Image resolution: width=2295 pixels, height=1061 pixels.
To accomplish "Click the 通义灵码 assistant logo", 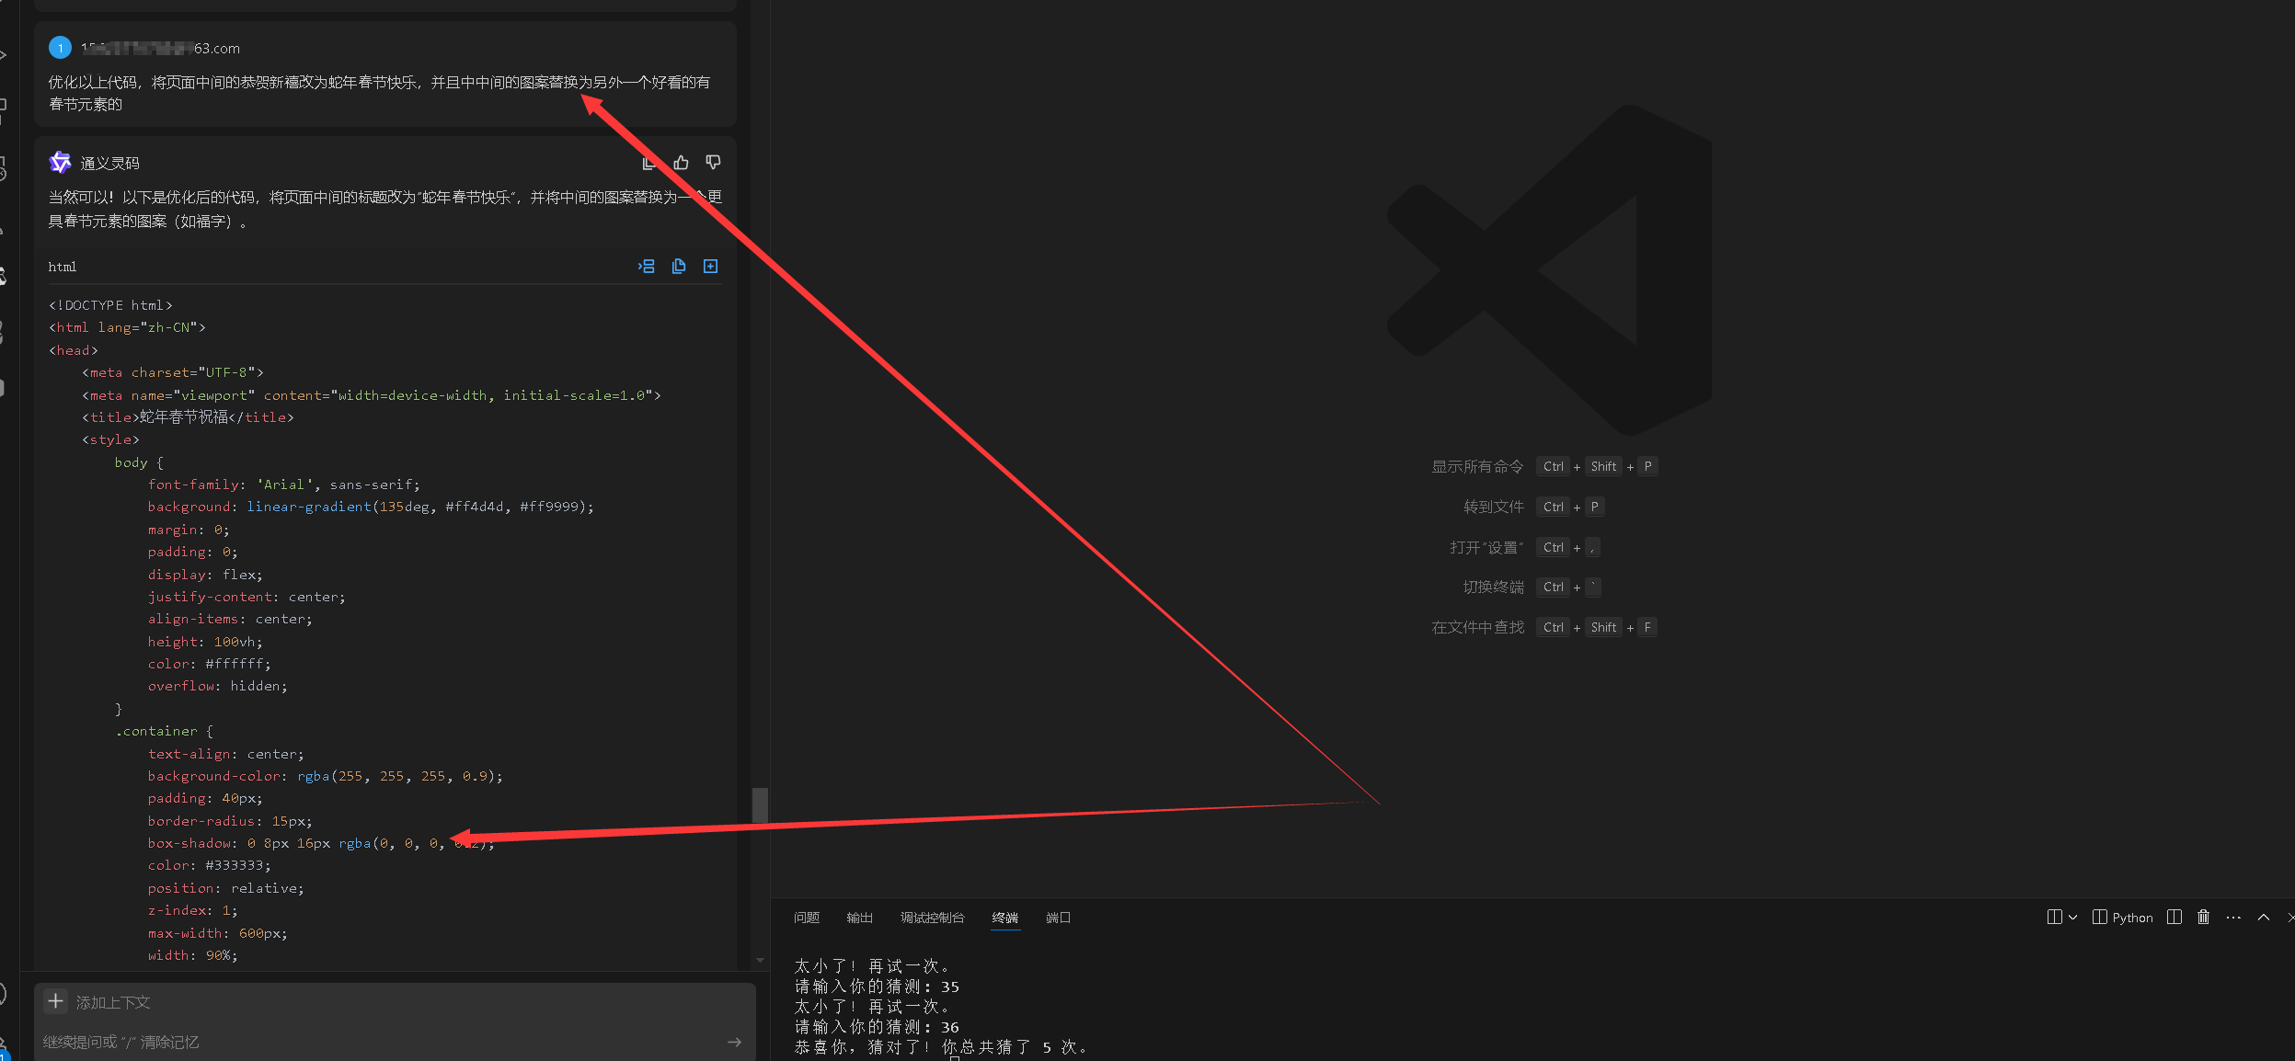I will [60, 163].
